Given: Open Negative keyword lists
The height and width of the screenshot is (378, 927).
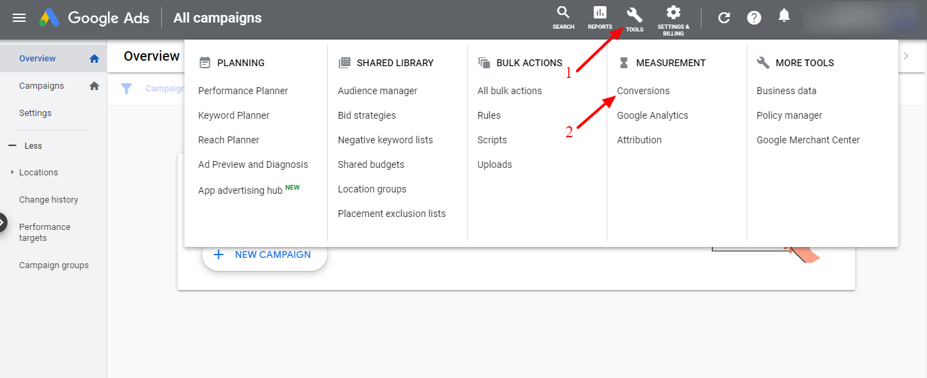Looking at the screenshot, I should tap(385, 140).
